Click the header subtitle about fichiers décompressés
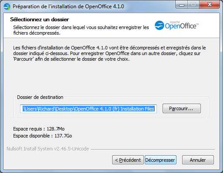223x173 pixels. click(x=81, y=30)
